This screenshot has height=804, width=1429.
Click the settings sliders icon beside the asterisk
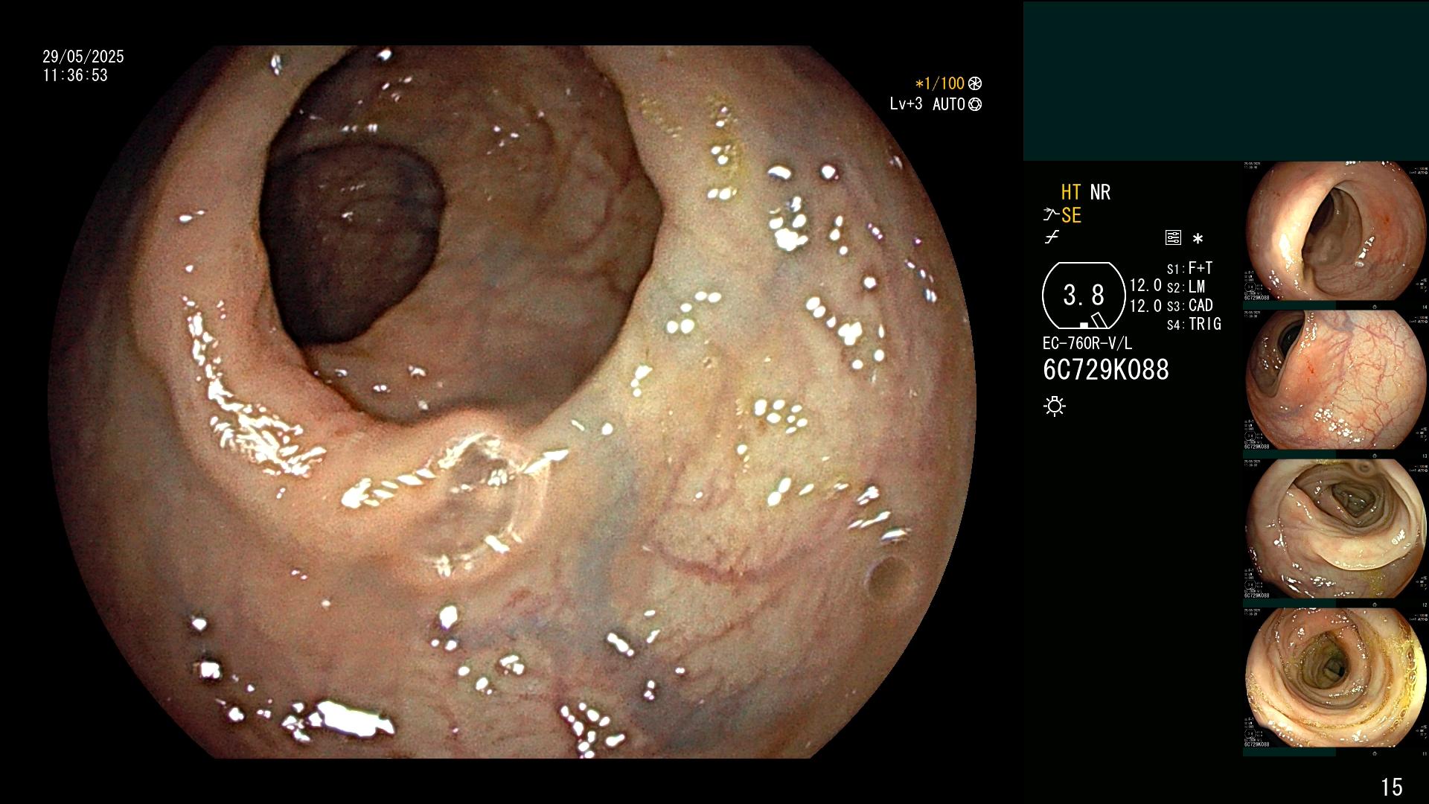tap(1173, 238)
